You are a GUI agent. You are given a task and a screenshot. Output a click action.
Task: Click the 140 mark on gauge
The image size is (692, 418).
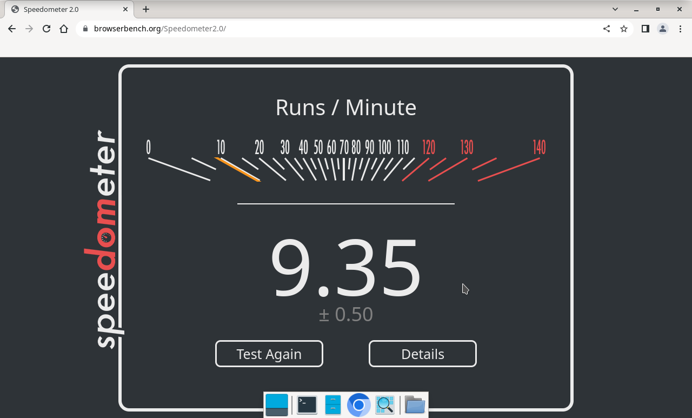tap(539, 147)
